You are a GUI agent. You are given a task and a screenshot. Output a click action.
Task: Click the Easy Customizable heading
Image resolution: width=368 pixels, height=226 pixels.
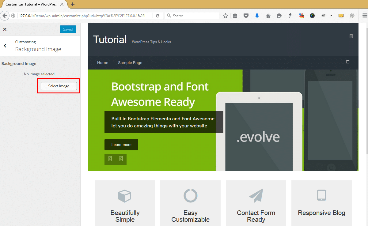pyautogui.click(x=191, y=216)
